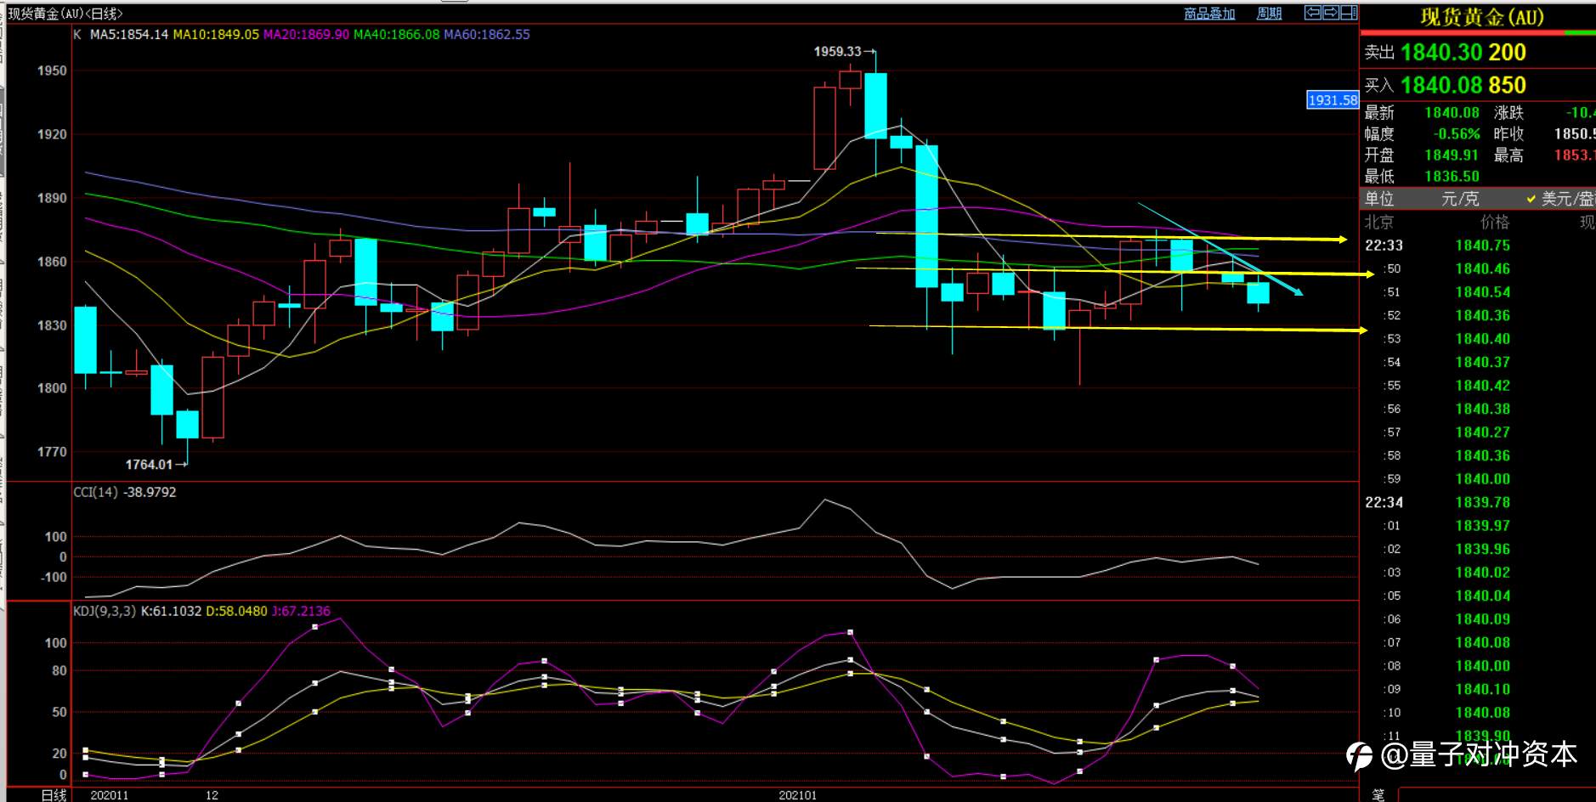Click the CCI(14) indicator label
The height and width of the screenshot is (802, 1596).
click(95, 492)
